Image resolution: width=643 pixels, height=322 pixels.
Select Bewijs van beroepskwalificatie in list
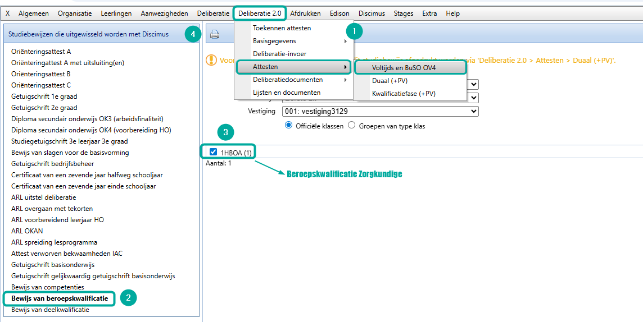[60, 298]
